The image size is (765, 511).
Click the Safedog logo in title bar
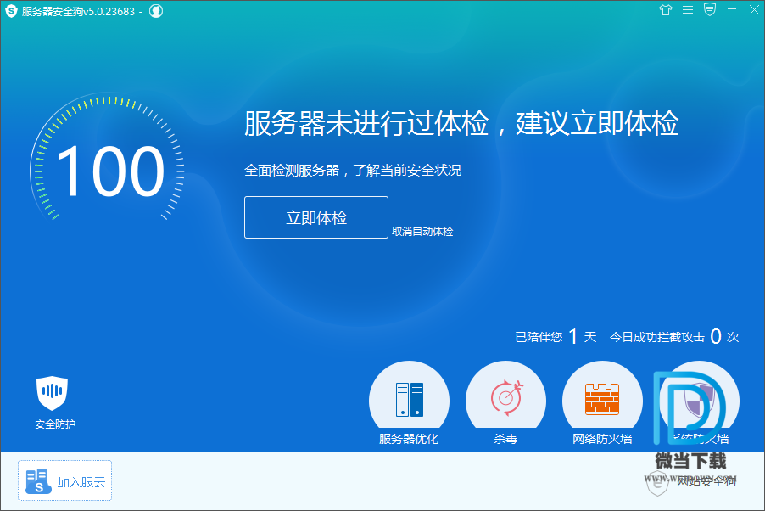tap(11, 11)
